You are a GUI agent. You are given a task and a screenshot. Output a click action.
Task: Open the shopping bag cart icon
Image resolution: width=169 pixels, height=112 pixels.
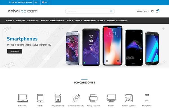(157, 11)
